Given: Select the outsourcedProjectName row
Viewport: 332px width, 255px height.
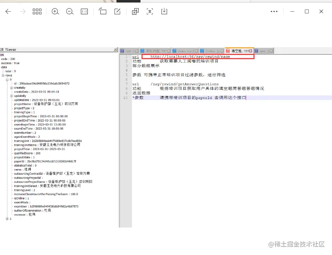Looking at the screenshot, I should click(53, 182).
